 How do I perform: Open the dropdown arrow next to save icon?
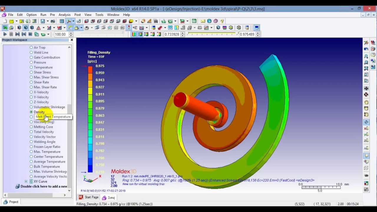48,21
